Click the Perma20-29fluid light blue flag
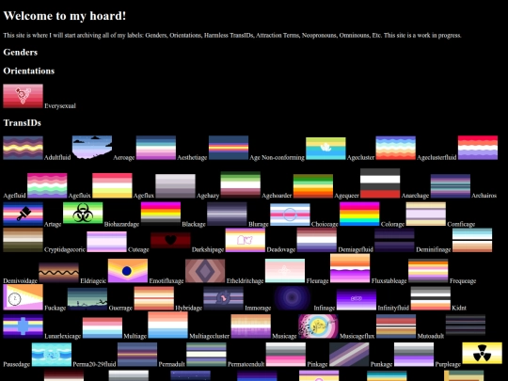Viewport: 508px width, 381px height. tap(52, 355)
